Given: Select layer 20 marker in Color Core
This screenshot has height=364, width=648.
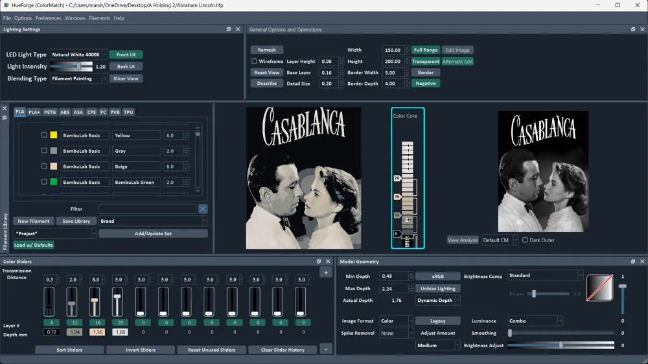Looking at the screenshot, I should 397,178.
